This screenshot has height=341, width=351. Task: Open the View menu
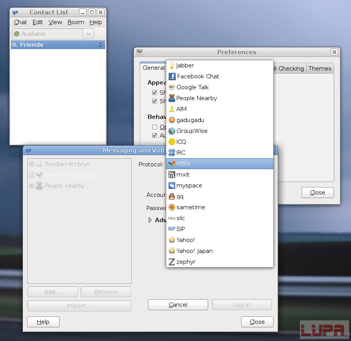[x=55, y=22]
